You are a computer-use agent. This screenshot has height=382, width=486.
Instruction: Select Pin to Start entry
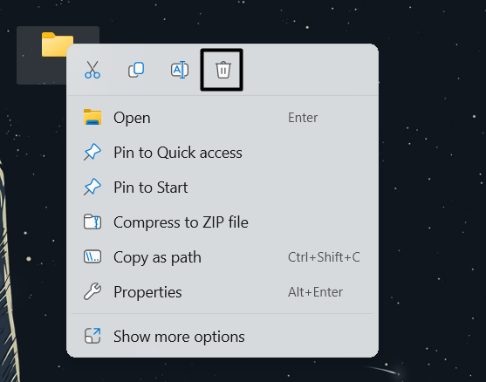pyautogui.click(x=222, y=188)
